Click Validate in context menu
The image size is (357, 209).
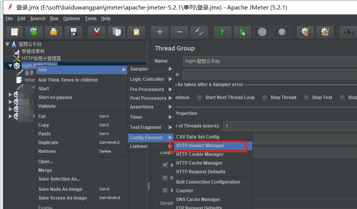click(82, 106)
